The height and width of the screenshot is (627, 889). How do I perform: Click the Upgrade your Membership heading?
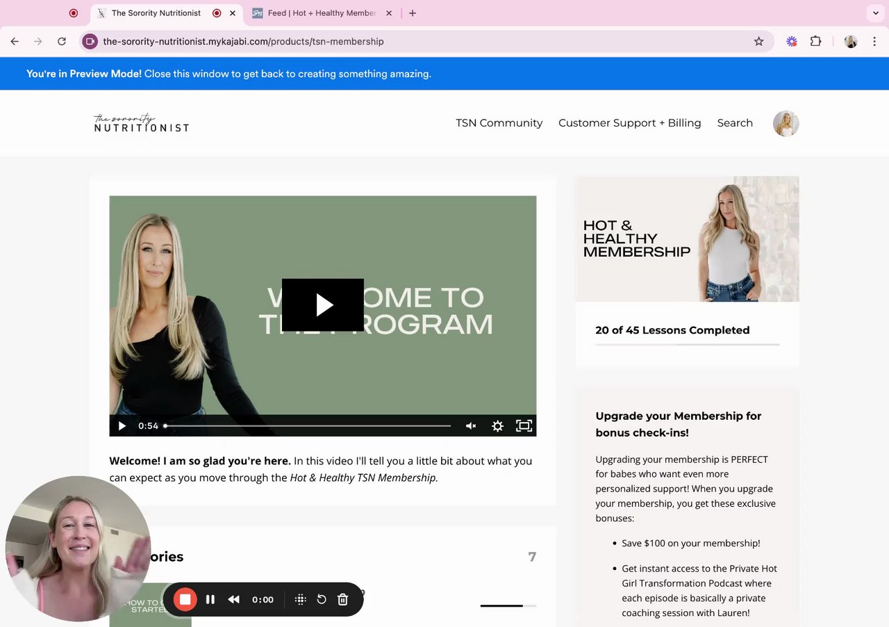[679, 424]
